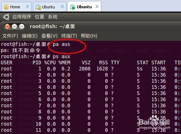Click 'root' user in the PID 7 row
181x134 pixels.
coord(7,105)
